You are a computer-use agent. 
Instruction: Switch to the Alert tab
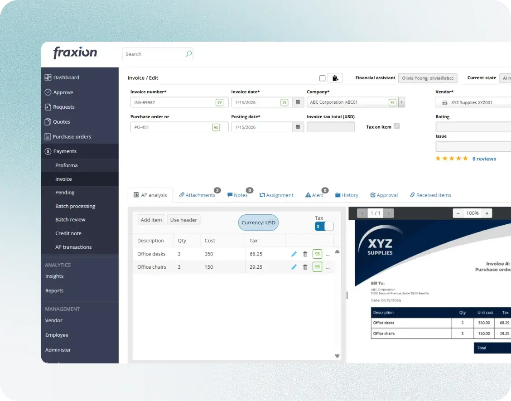tap(314, 195)
